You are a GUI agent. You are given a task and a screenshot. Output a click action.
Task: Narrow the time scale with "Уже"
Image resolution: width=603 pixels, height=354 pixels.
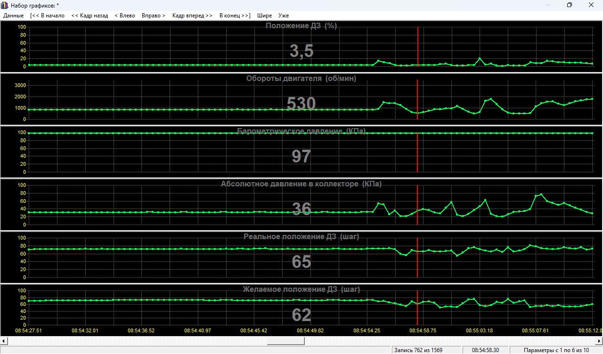click(x=284, y=16)
